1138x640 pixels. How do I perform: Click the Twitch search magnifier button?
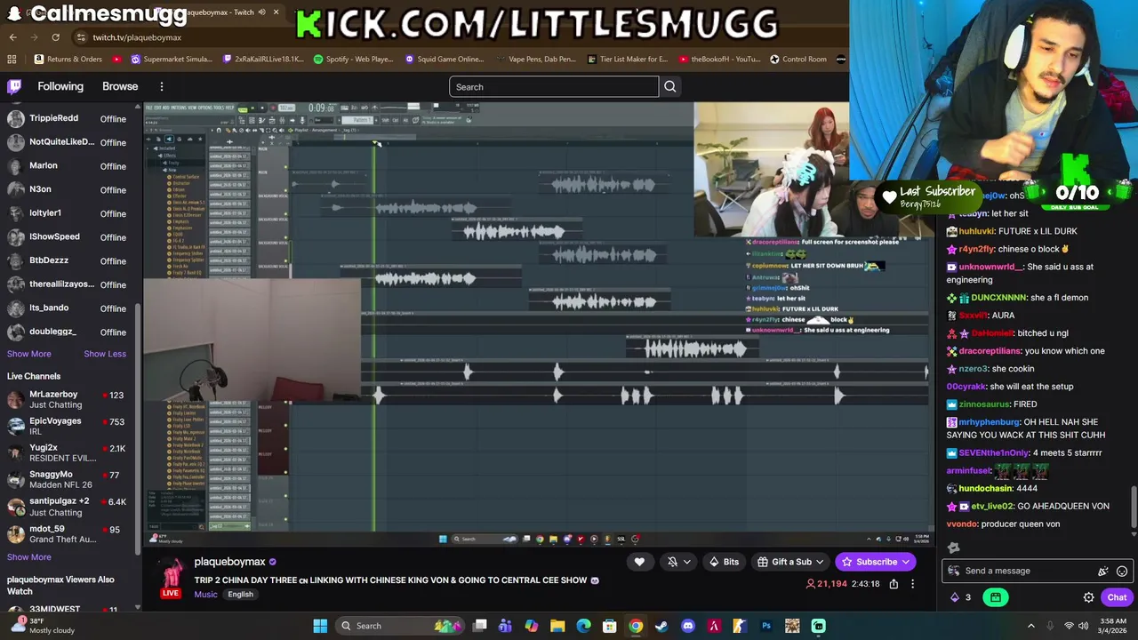tap(670, 86)
